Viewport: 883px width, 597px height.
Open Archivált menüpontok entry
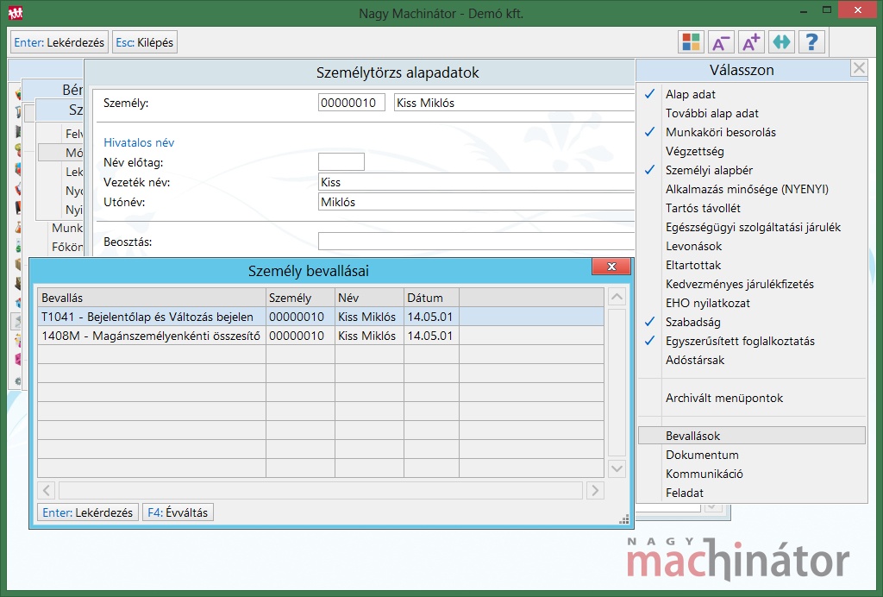click(x=723, y=398)
